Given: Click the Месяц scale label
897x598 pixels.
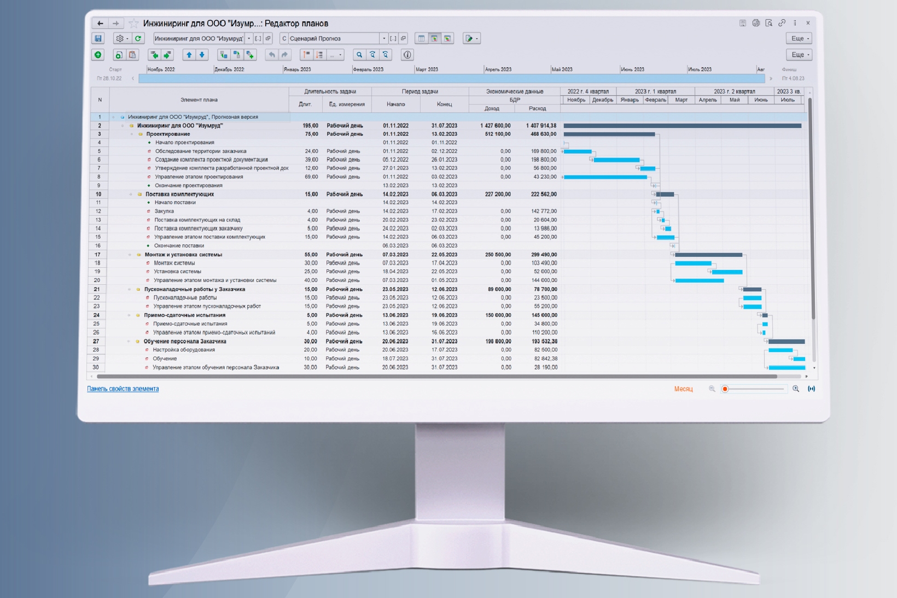Looking at the screenshot, I should point(683,389).
